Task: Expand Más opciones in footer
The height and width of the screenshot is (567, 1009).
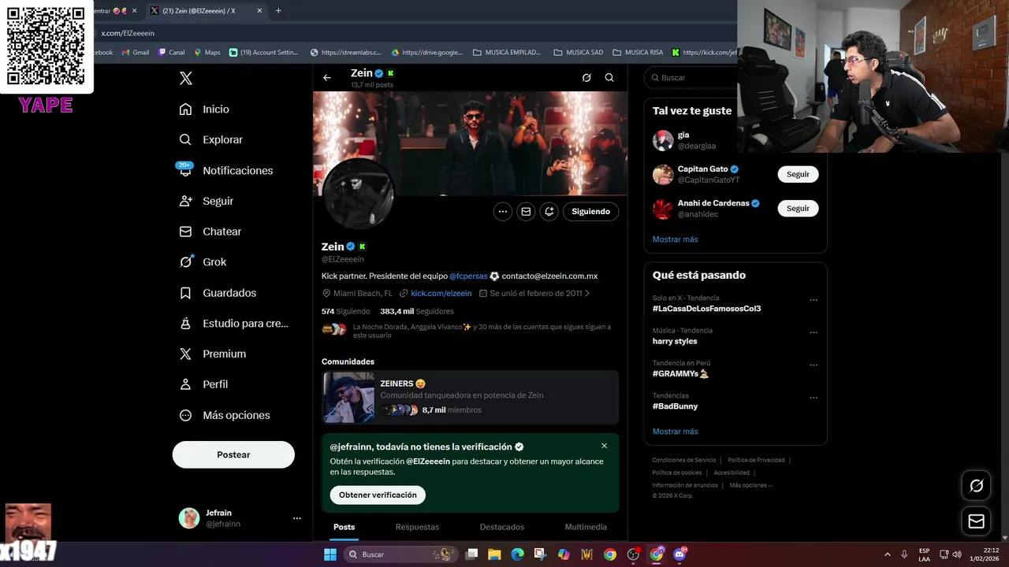Action: [x=750, y=485]
